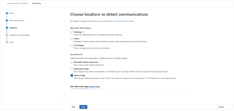Open the Exchange info icon
The image size is (234, 111).
point(84,32)
